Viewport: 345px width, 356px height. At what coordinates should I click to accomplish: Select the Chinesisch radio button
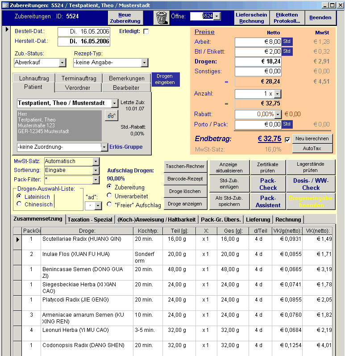(x=19, y=204)
